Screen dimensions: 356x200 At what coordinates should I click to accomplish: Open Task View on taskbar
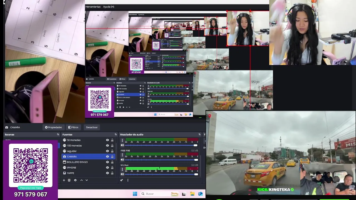pyautogui.click(x=184, y=194)
